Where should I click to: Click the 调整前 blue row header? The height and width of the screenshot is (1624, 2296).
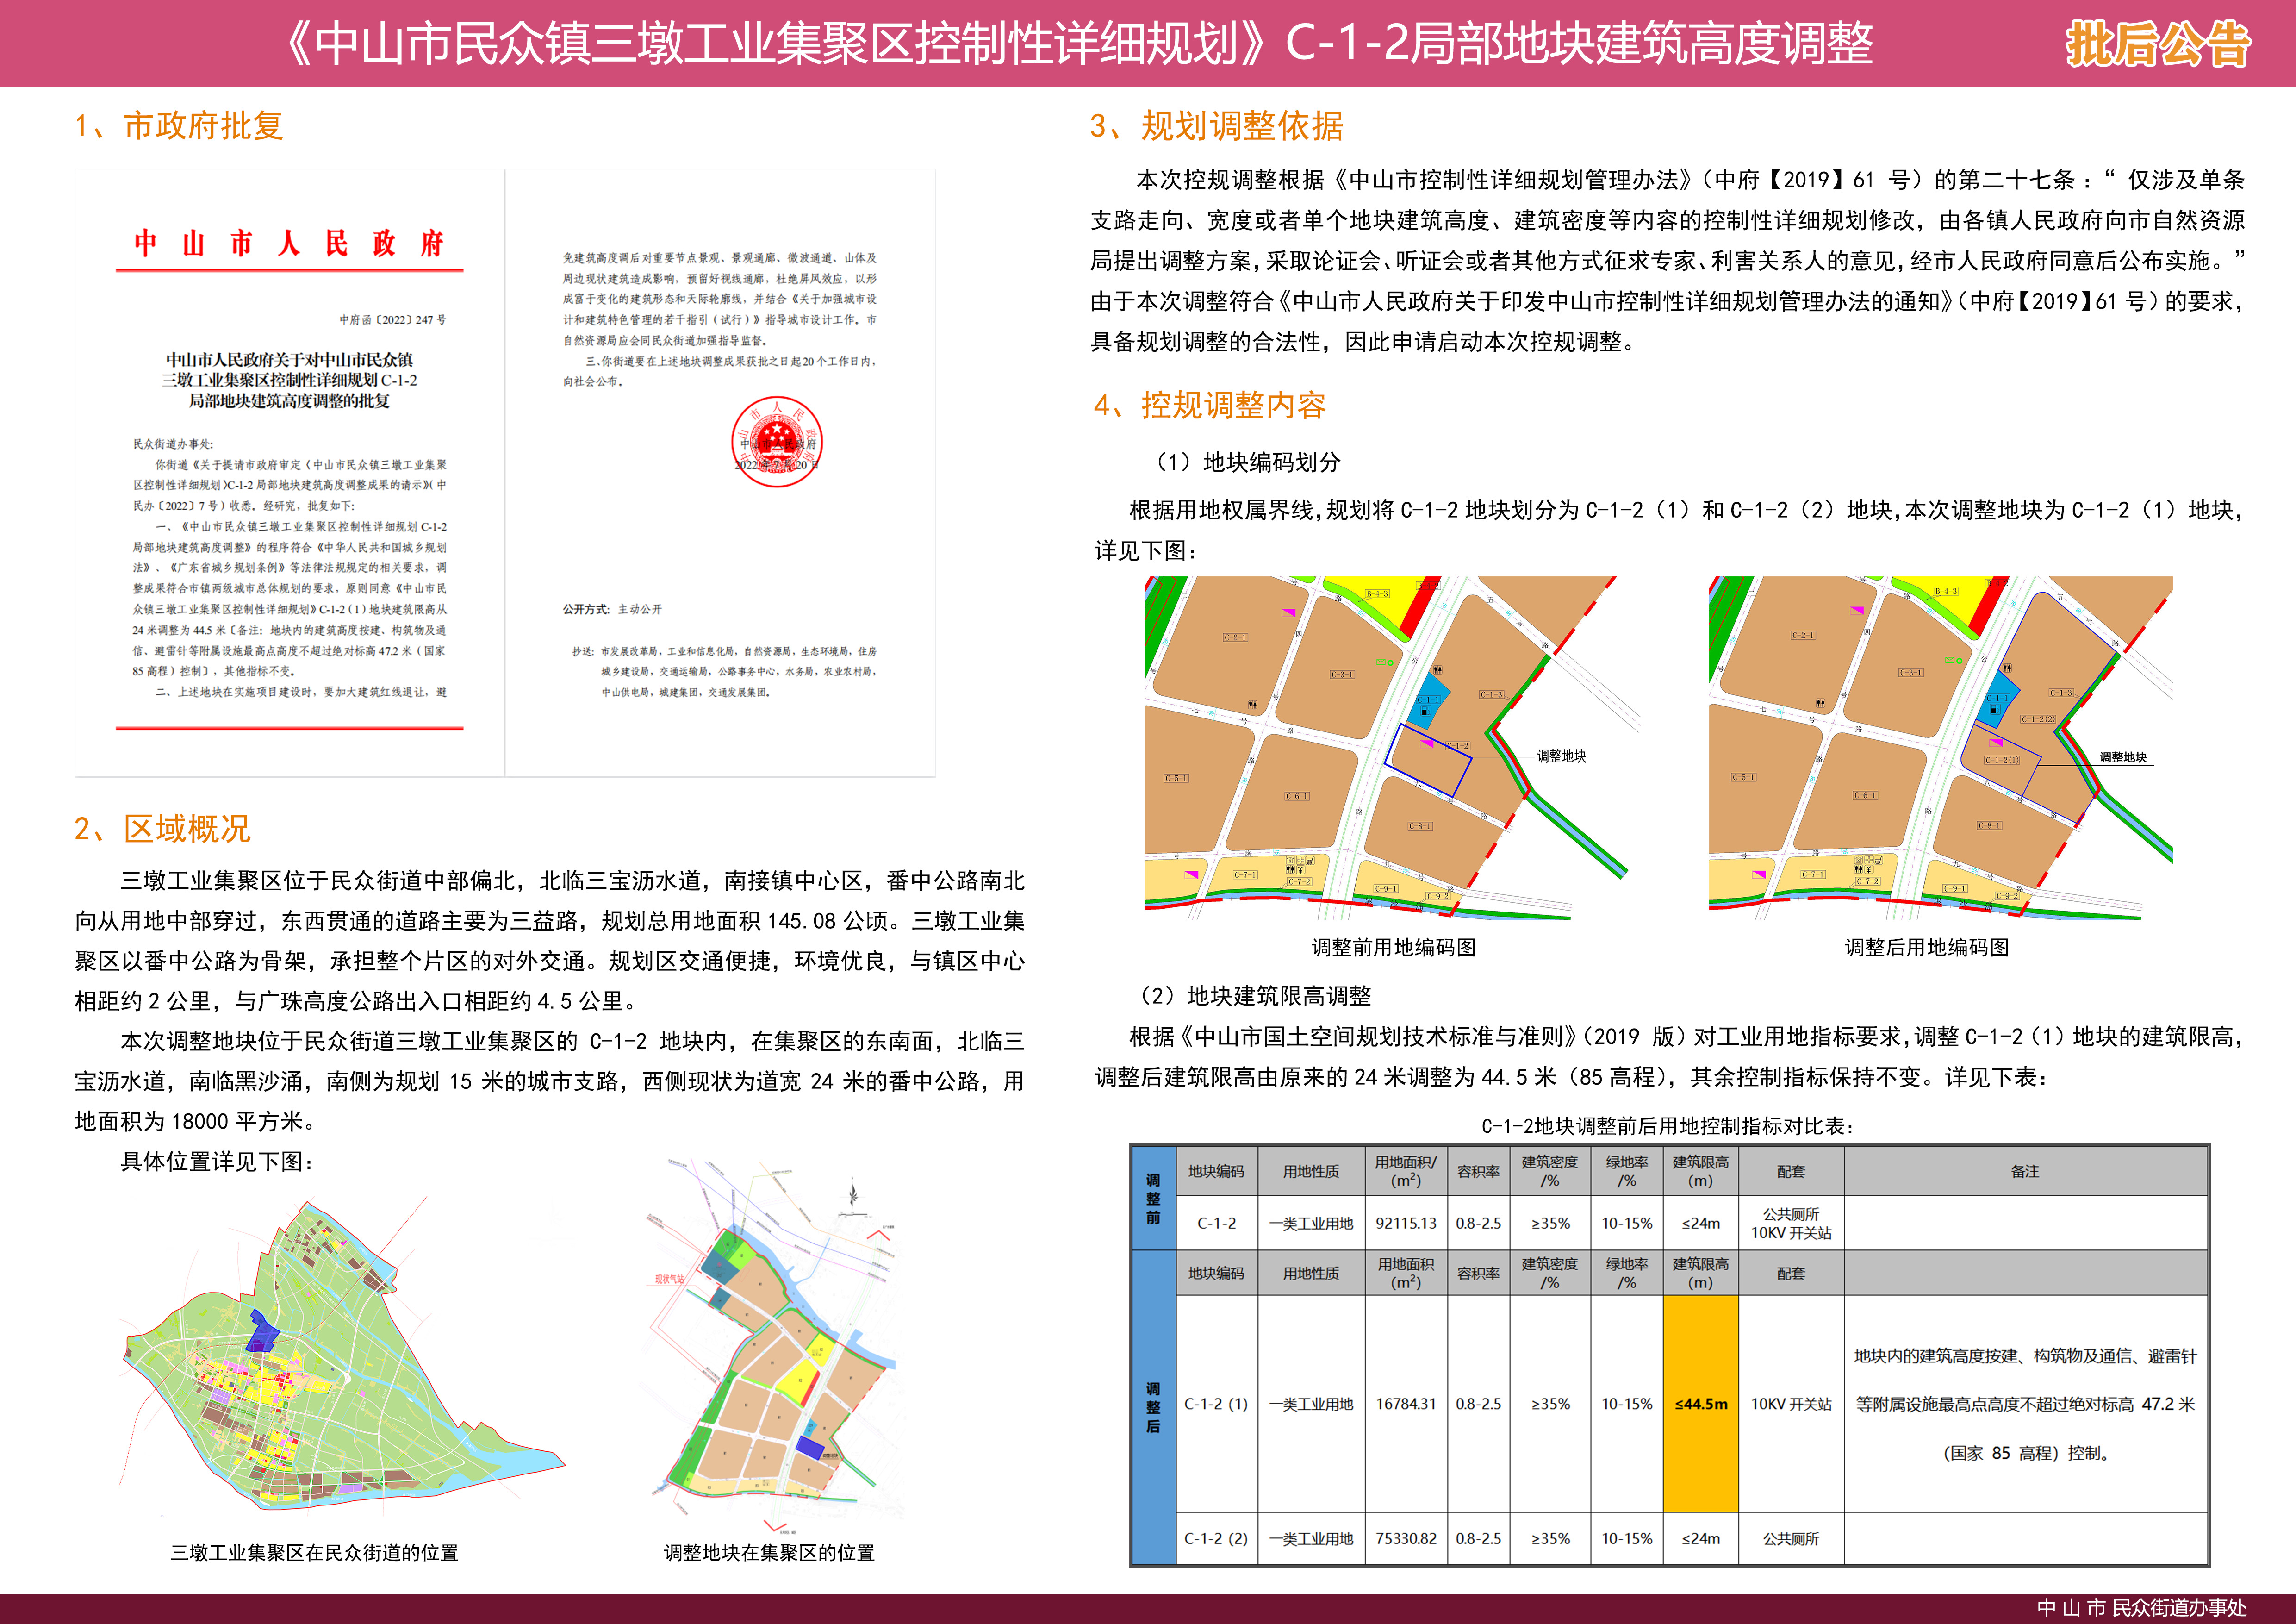1153,1198
